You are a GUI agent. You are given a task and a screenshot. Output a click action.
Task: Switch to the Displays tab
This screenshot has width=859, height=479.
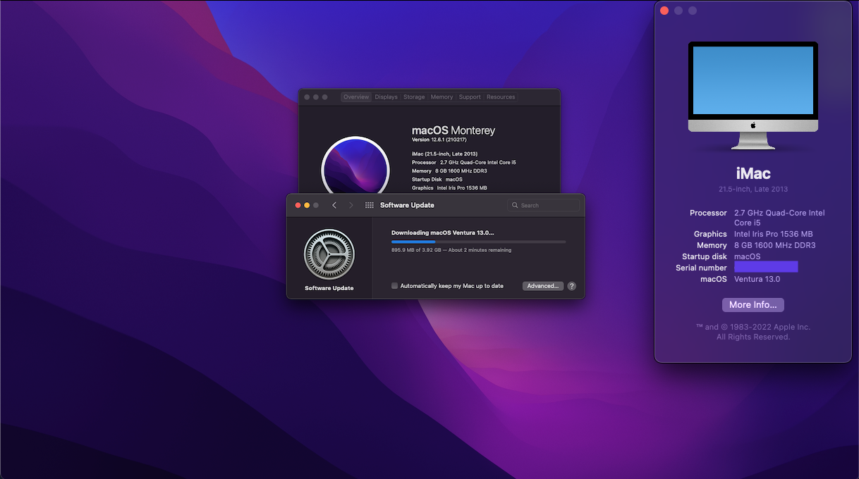tap(386, 97)
